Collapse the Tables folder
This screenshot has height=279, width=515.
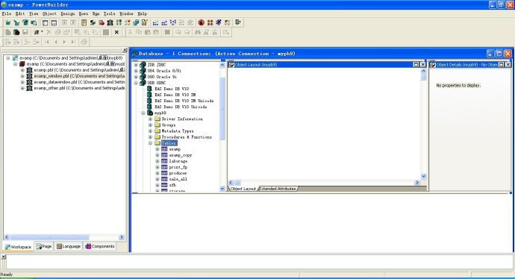tap(151, 143)
